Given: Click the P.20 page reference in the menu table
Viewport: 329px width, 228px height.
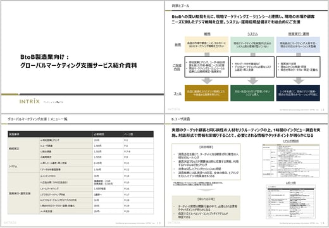Looking at the screenshot, I should [x=127, y=212].
